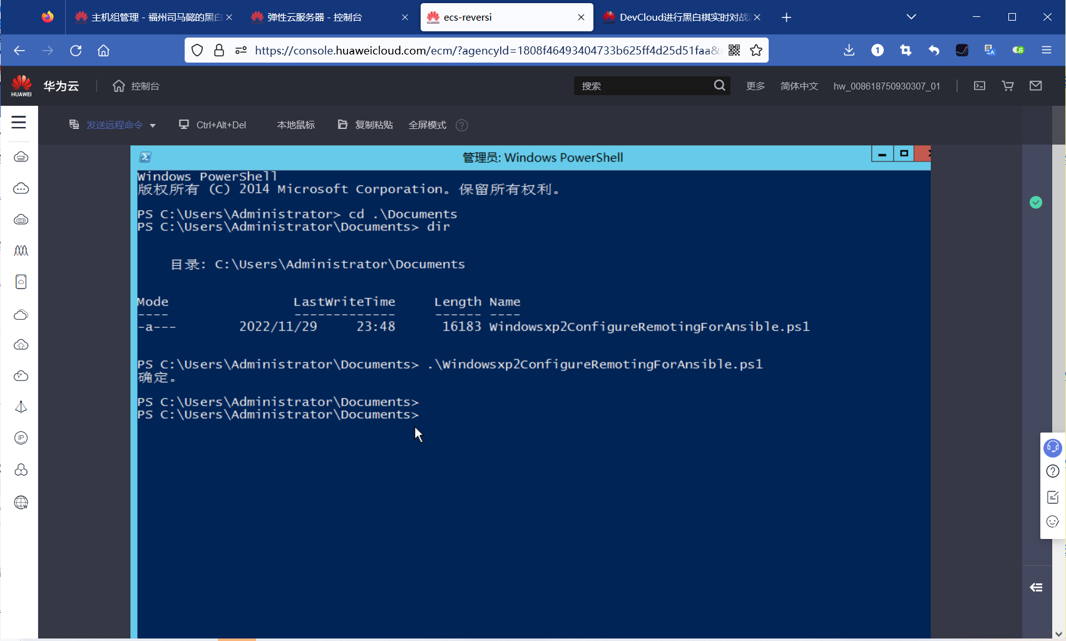Open a new browser tab

(787, 17)
